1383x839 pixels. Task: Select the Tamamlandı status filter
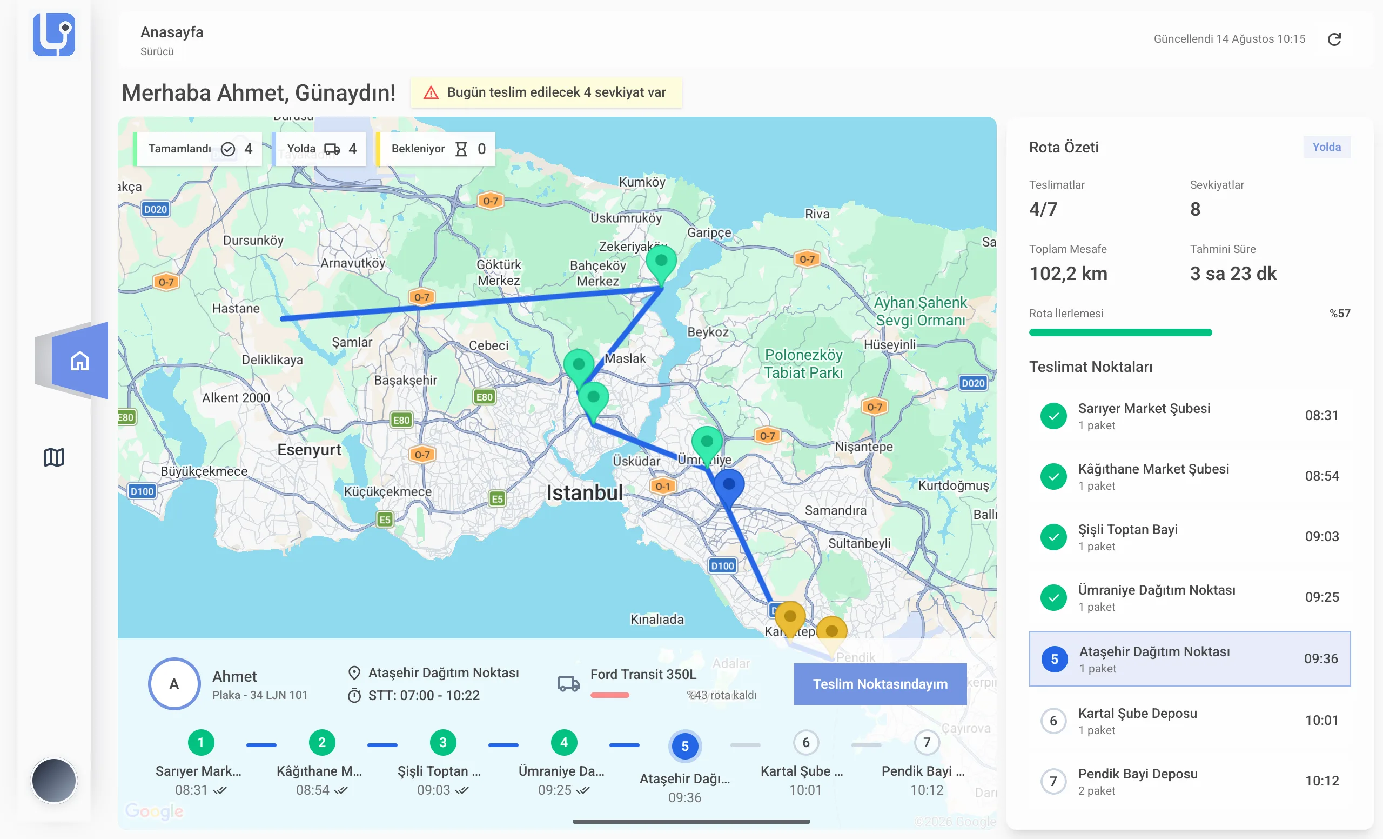(198, 149)
